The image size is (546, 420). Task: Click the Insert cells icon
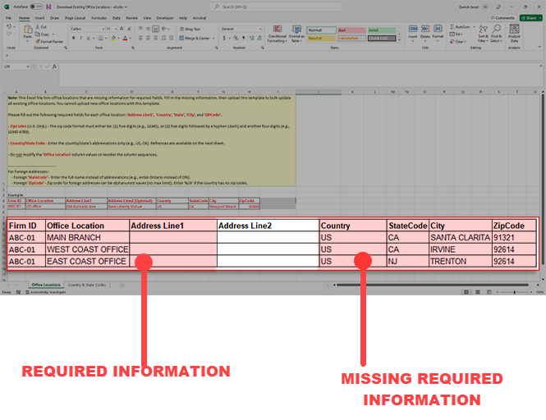pos(412,31)
